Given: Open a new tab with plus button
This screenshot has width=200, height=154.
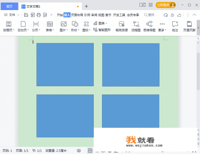Looking at the screenshot, I should click(x=86, y=6).
